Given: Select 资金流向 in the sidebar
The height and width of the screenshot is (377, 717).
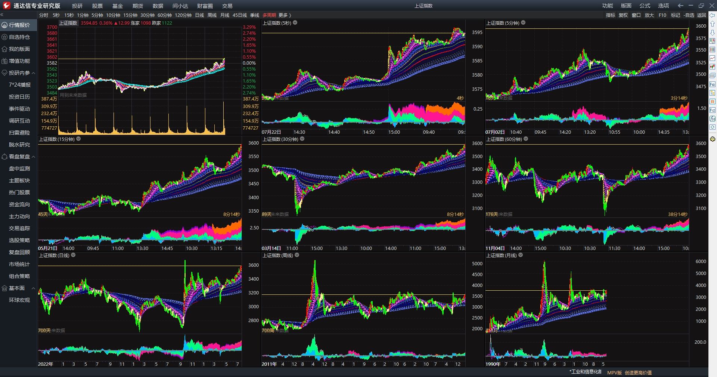Looking at the screenshot, I should [x=19, y=204].
